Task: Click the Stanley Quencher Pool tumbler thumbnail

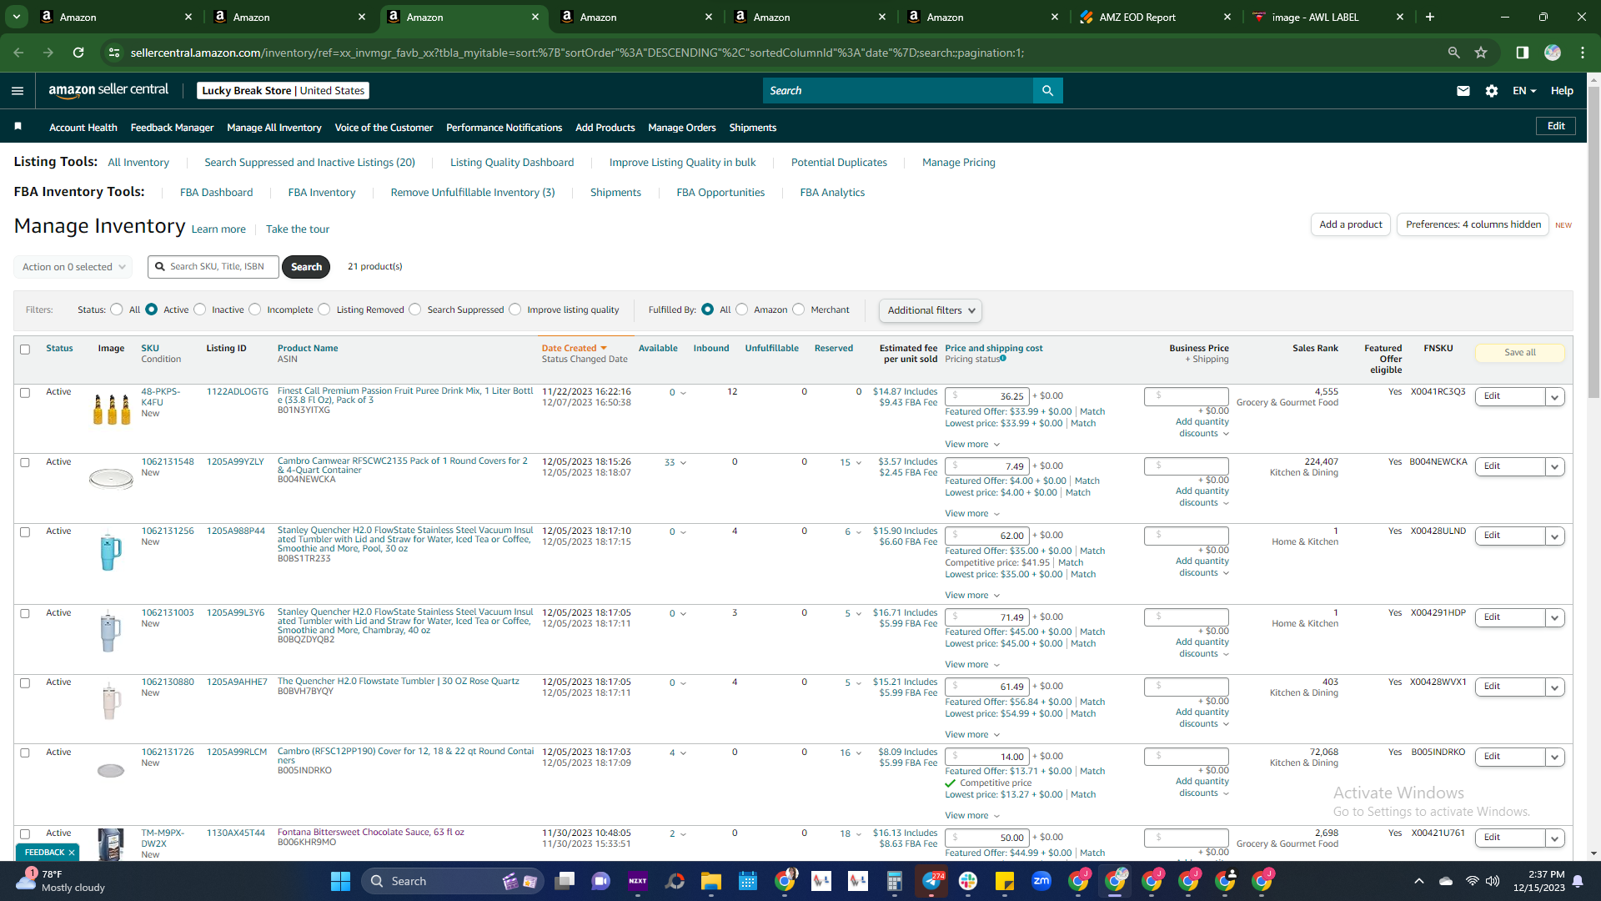Action: tap(109, 551)
